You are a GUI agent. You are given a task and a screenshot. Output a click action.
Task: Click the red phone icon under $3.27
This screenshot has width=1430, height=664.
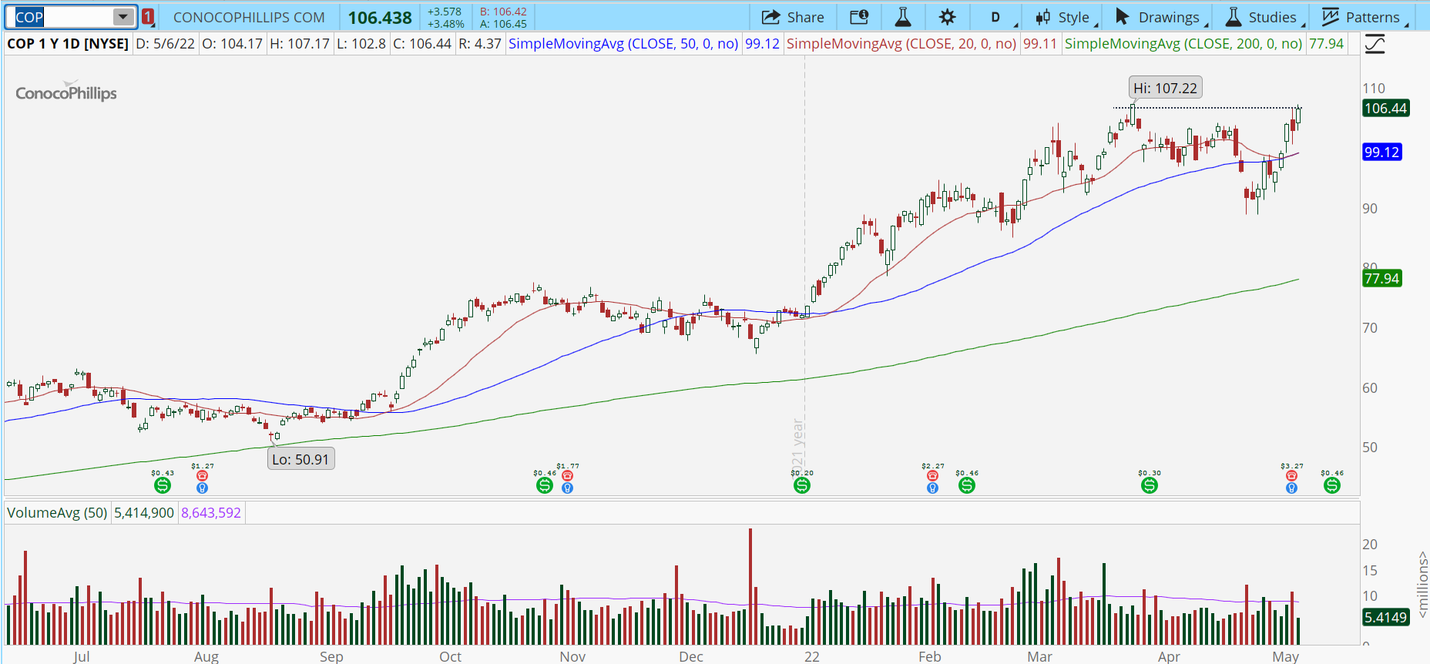point(1291,476)
